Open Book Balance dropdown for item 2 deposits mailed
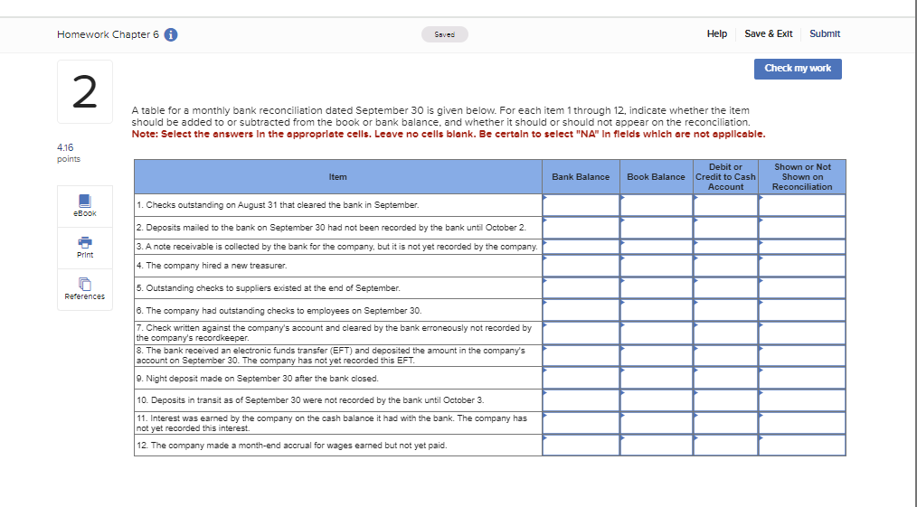Viewport: 917px width, 507px height. tap(657, 227)
